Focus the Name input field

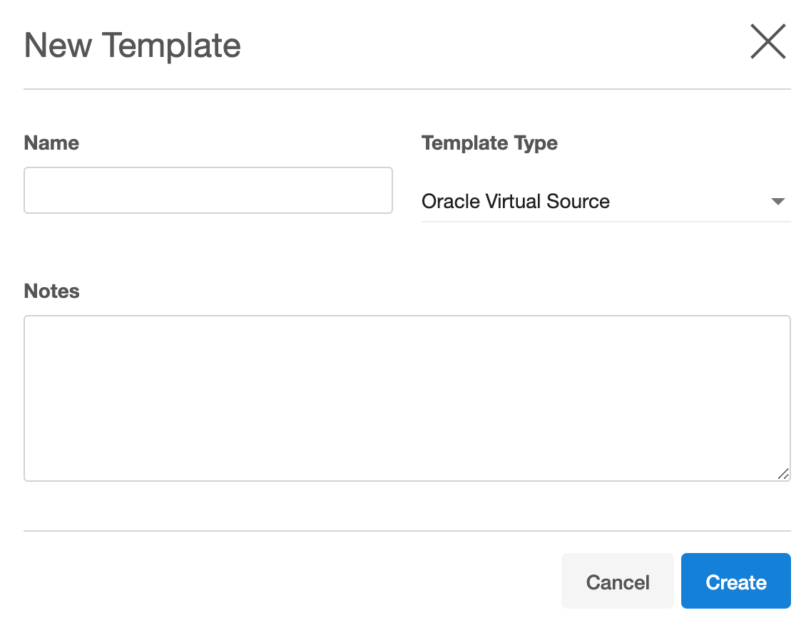[208, 190]
